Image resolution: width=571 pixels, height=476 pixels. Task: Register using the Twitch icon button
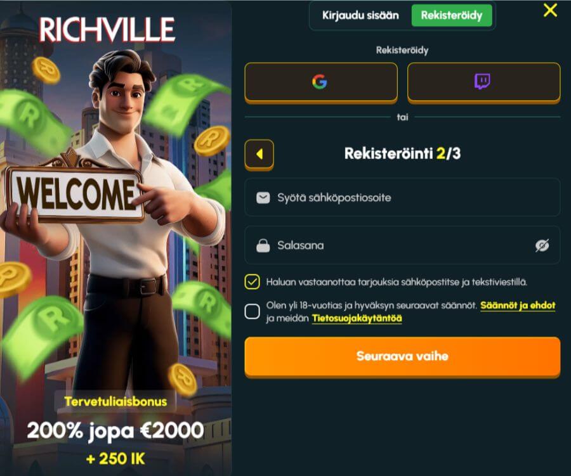[x=483, y=82]
